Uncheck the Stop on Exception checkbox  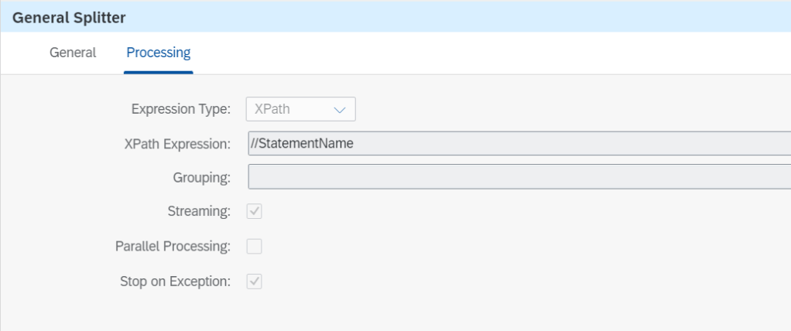[x=254, y=282]
